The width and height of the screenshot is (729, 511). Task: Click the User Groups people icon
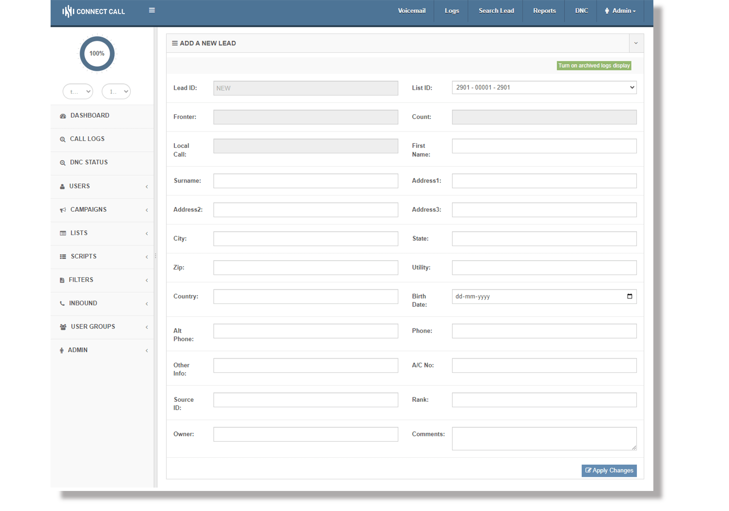point(63,327)
